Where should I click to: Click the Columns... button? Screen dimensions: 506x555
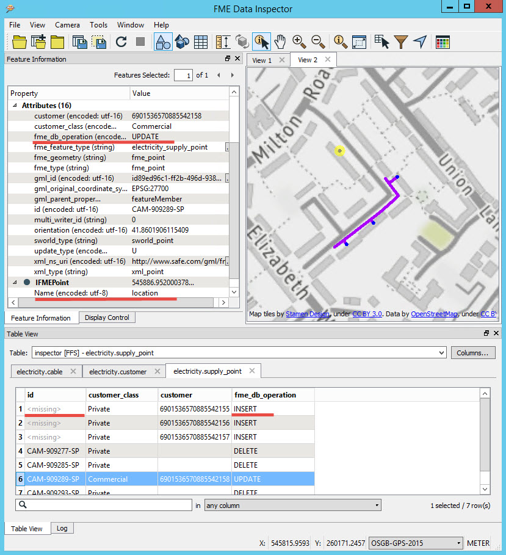(472, 353)
